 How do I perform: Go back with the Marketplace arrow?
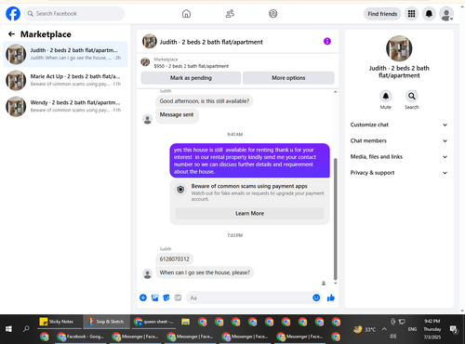tap(11, 34)
